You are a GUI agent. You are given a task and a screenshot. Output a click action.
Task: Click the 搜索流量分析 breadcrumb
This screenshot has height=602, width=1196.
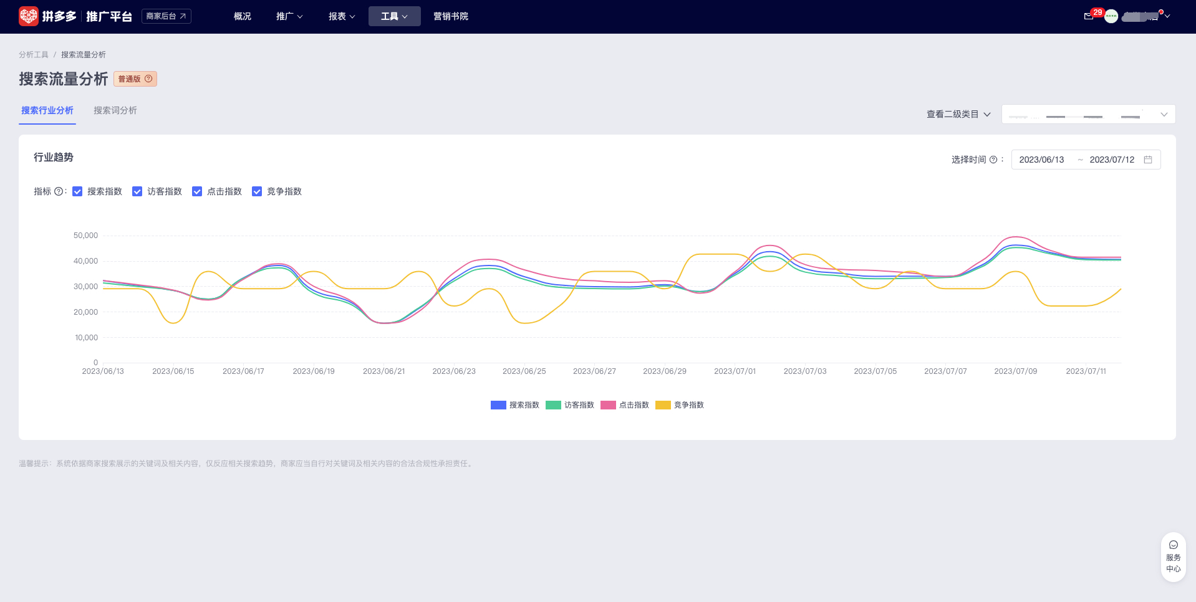[84, 55]
